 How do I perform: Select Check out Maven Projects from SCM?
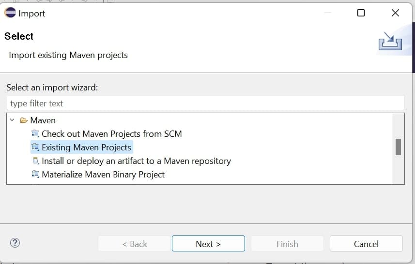click(x=111, y=134)
